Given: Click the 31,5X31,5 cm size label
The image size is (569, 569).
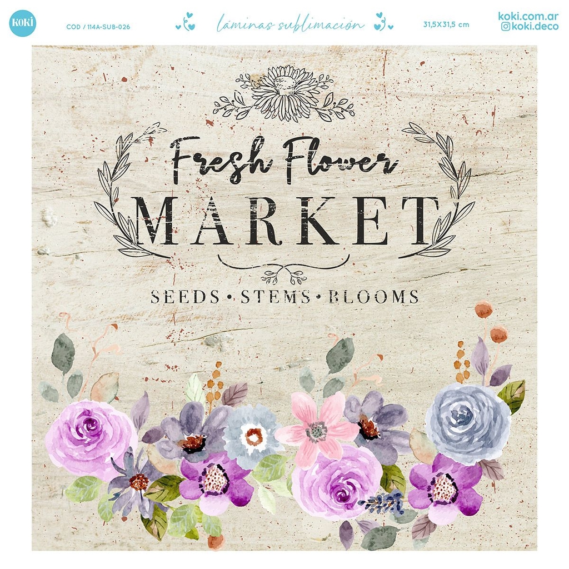Looking at the screenshot, I should click(446, 24).
